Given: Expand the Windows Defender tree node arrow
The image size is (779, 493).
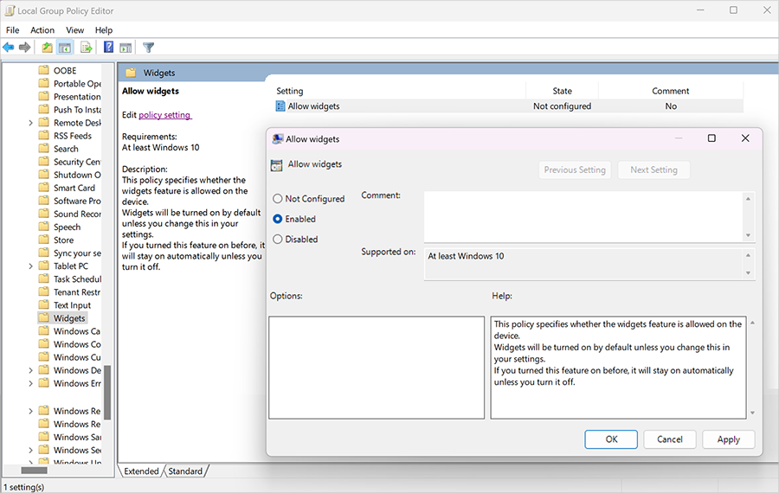Looking at the screenshot, I should coord(31,370).
